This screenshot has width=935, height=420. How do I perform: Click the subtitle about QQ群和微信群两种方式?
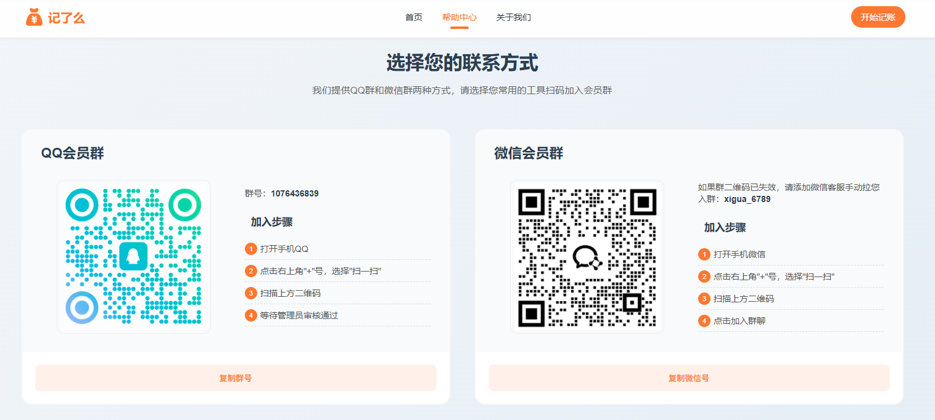pos(462,91)
